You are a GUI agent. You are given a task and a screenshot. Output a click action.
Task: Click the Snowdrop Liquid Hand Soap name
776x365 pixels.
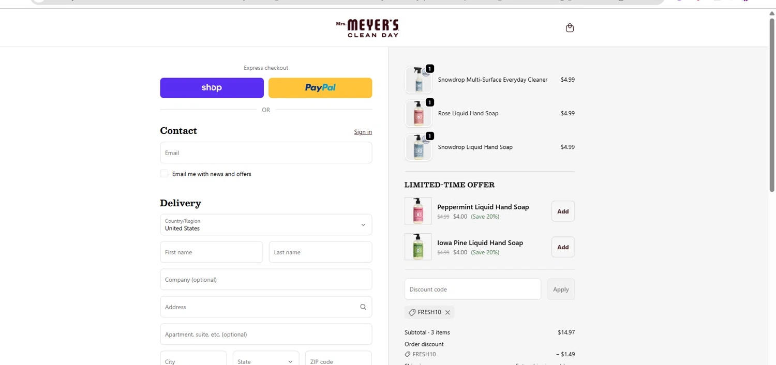point(475,147)
